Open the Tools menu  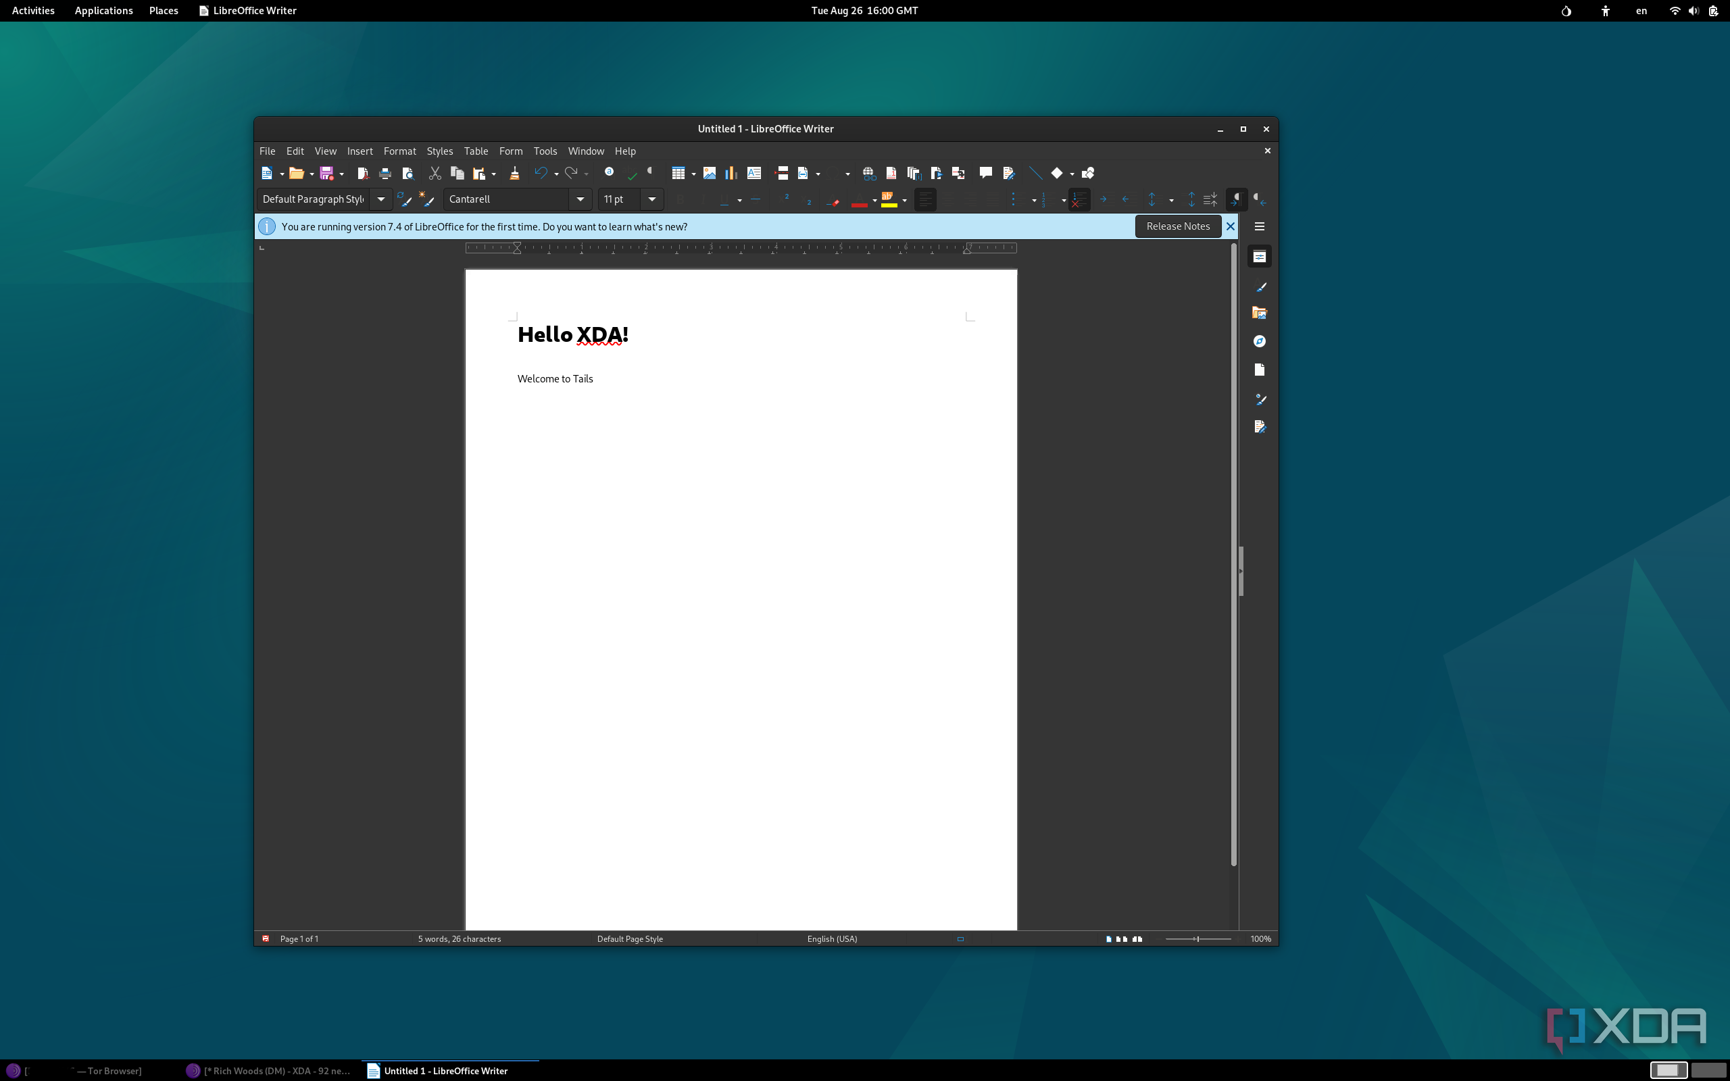coord(545,151)
